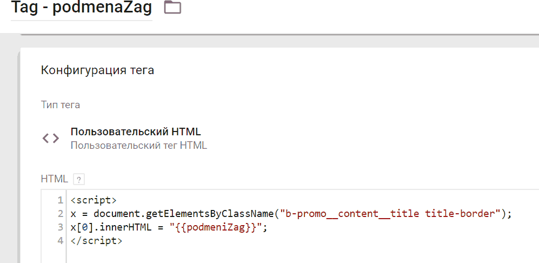
Task: Open the HTML field help question mark
Action: pyautogui.click(x=79, y=179)
